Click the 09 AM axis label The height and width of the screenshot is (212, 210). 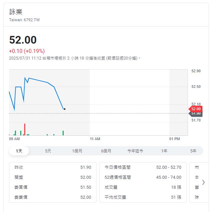tap(14, 139)
